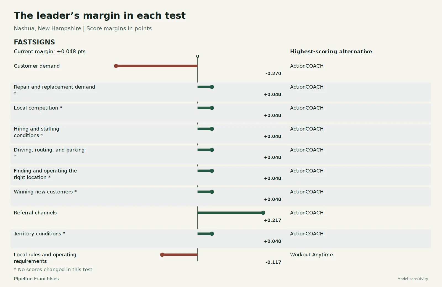This screenshot has width=442, height=287.
Task: Click the red Customer demand bar endpoint
Action: 116,66
